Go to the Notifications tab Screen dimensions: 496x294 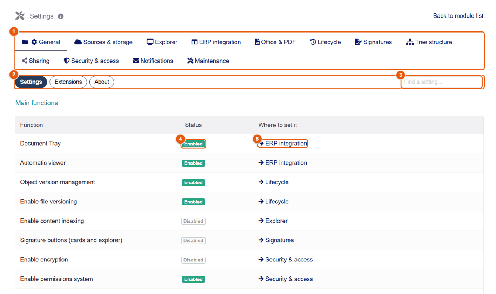pos(153,61)
